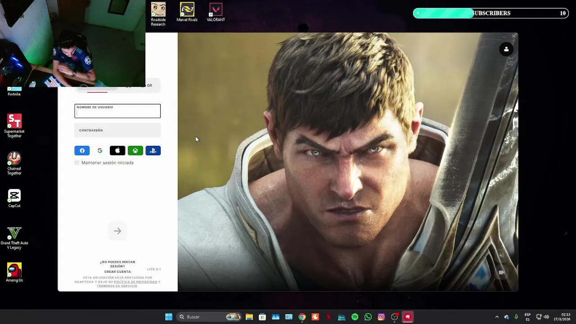This screenshot has width=576, height=324.
Task: Open Microsoft Store from the taskbar
Action: tap(262, 317)
